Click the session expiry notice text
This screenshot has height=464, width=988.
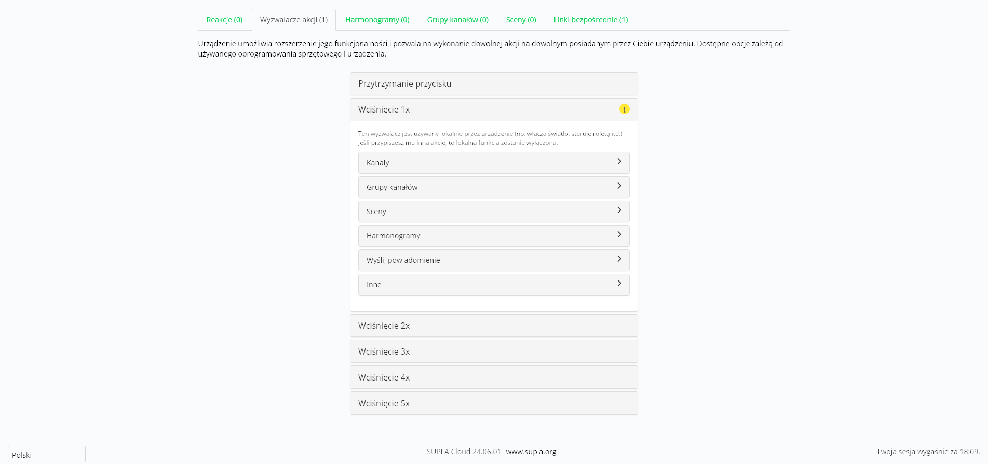pos(928,452)
